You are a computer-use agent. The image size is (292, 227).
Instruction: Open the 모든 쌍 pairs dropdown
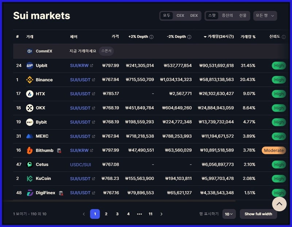tap(265, 16)
